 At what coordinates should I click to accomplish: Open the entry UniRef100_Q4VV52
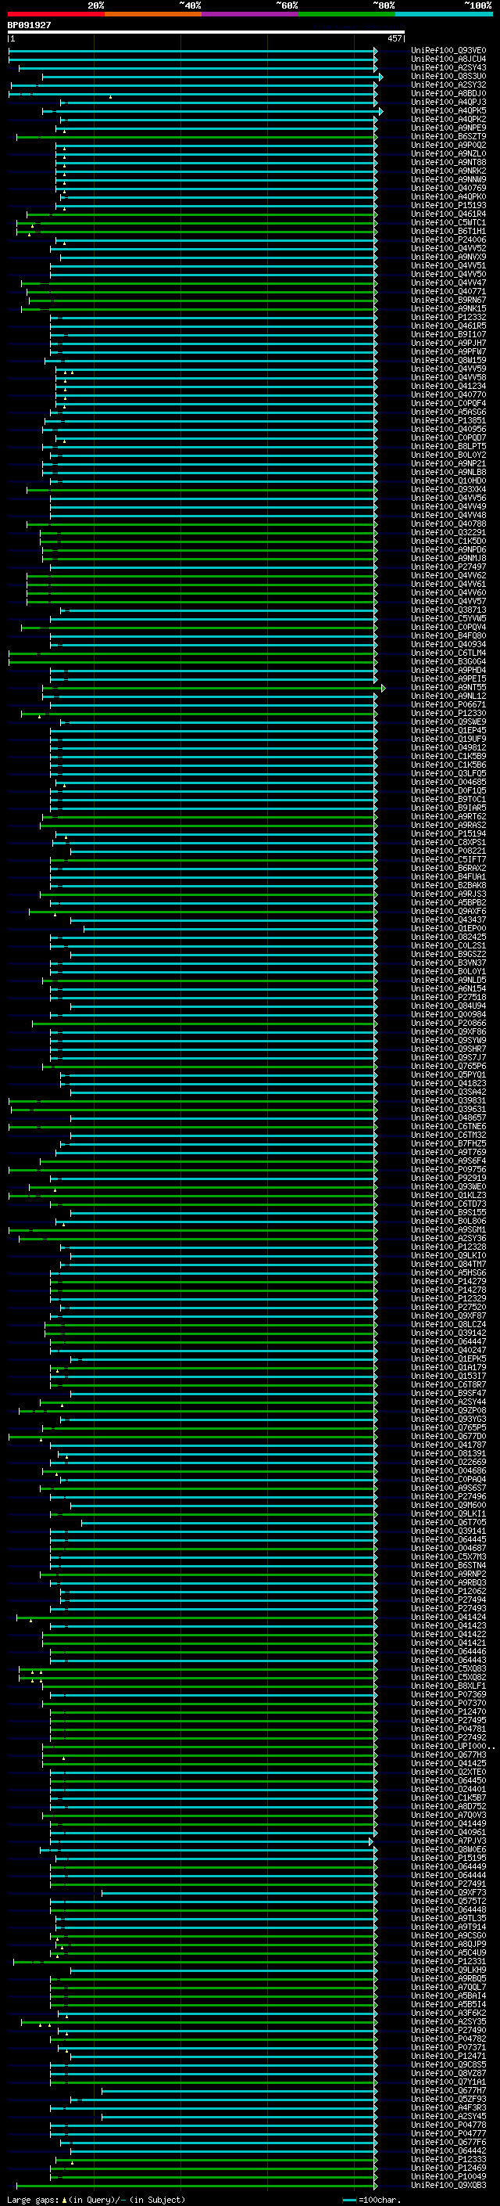pos(448,248)
